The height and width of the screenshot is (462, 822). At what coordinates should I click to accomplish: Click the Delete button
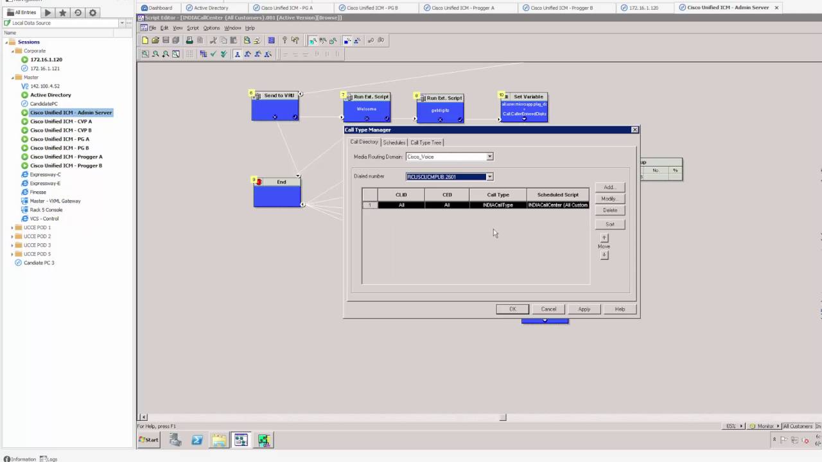pyautogui.click(x=609, y=210)
